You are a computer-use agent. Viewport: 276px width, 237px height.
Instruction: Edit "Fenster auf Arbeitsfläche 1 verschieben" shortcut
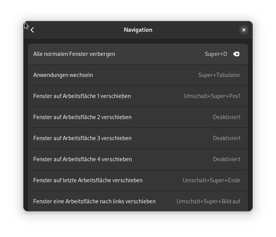82,96
